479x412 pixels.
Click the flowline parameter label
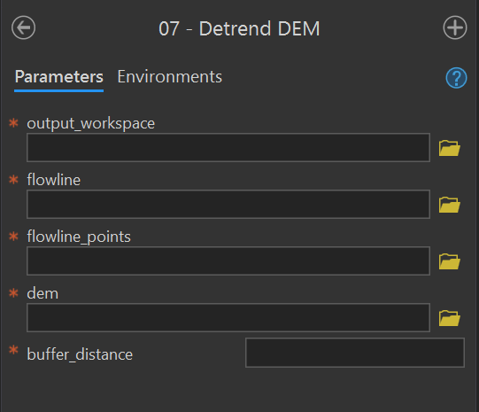54,179
